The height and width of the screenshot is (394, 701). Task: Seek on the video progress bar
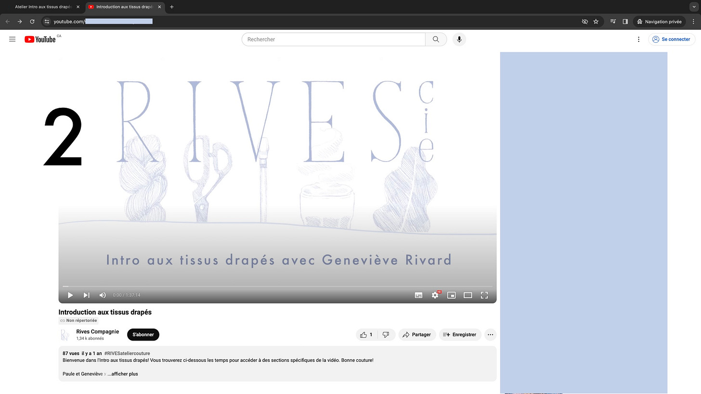click(x=277, y=286)
